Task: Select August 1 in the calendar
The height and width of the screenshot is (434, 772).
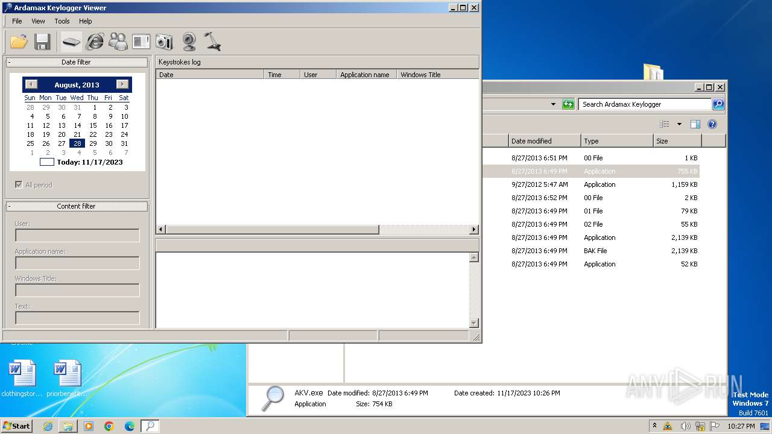Action: point(95,107)
